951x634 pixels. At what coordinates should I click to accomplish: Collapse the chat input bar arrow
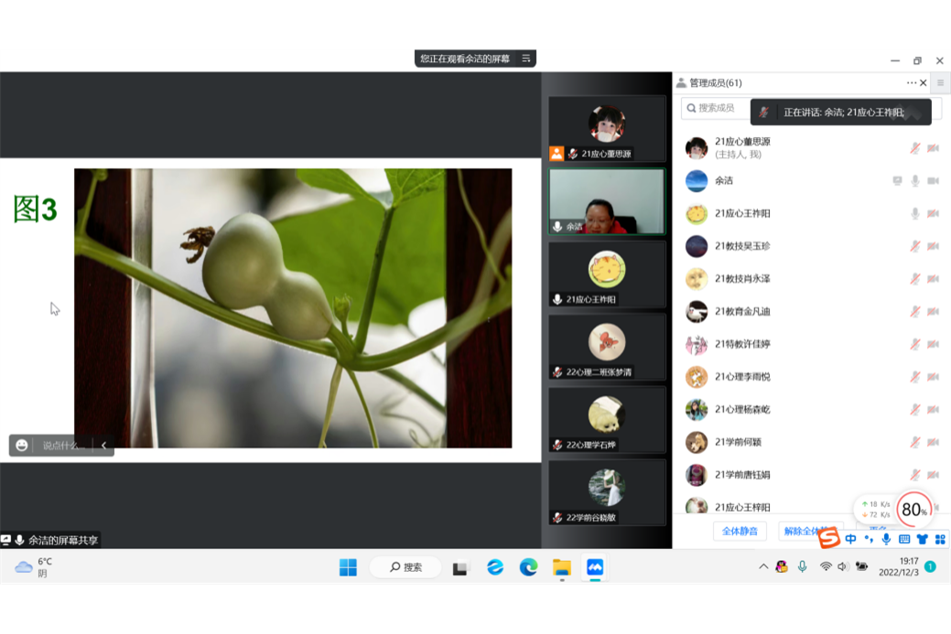point(103,446)
